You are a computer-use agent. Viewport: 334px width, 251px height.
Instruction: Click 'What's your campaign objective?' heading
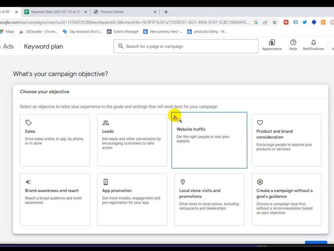[60, 74]
